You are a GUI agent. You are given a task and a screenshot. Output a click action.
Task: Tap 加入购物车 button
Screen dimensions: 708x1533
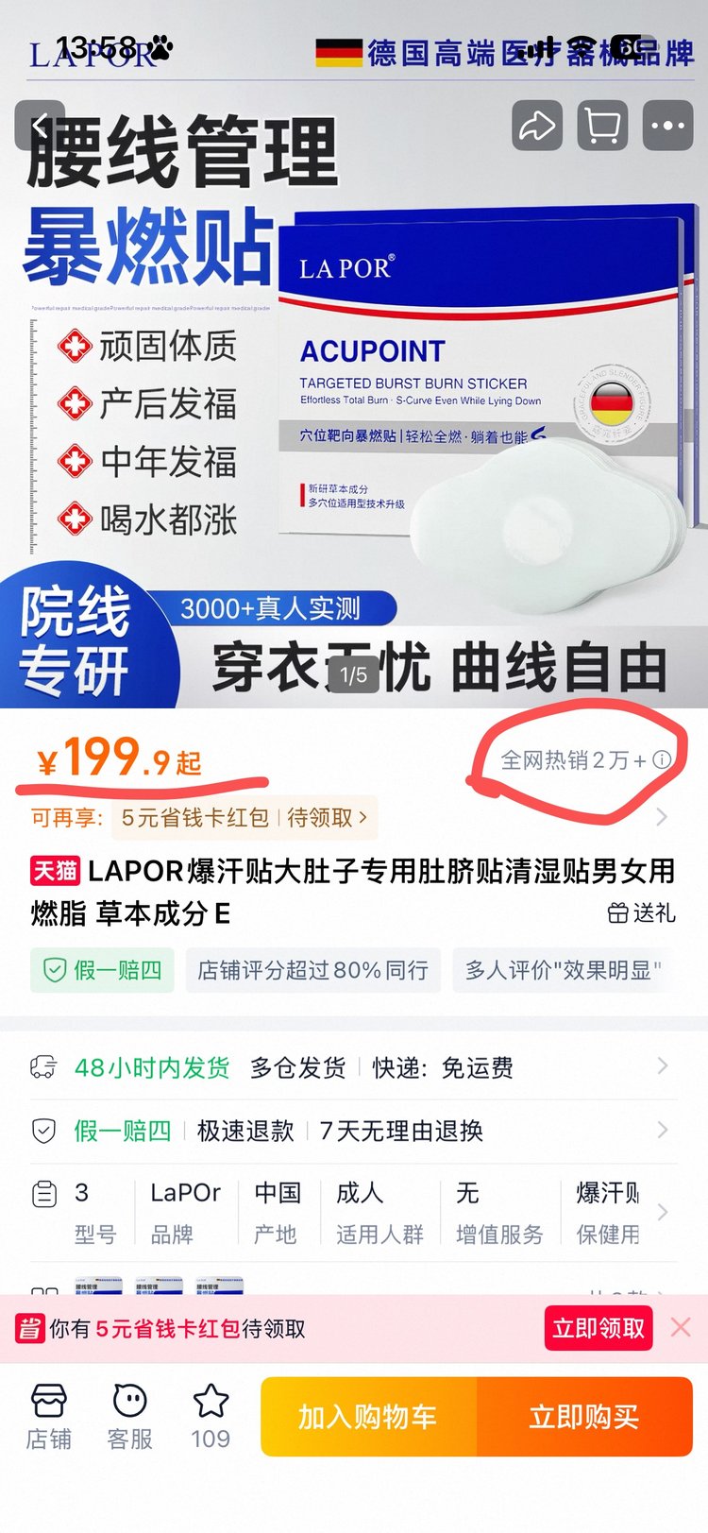pos(368,1417)
